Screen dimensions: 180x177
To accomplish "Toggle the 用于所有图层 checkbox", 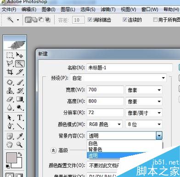I will [x=155, y=20].
